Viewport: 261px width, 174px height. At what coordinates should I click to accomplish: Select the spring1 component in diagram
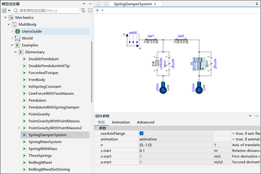pyautogui.click(x=169, y=64)
